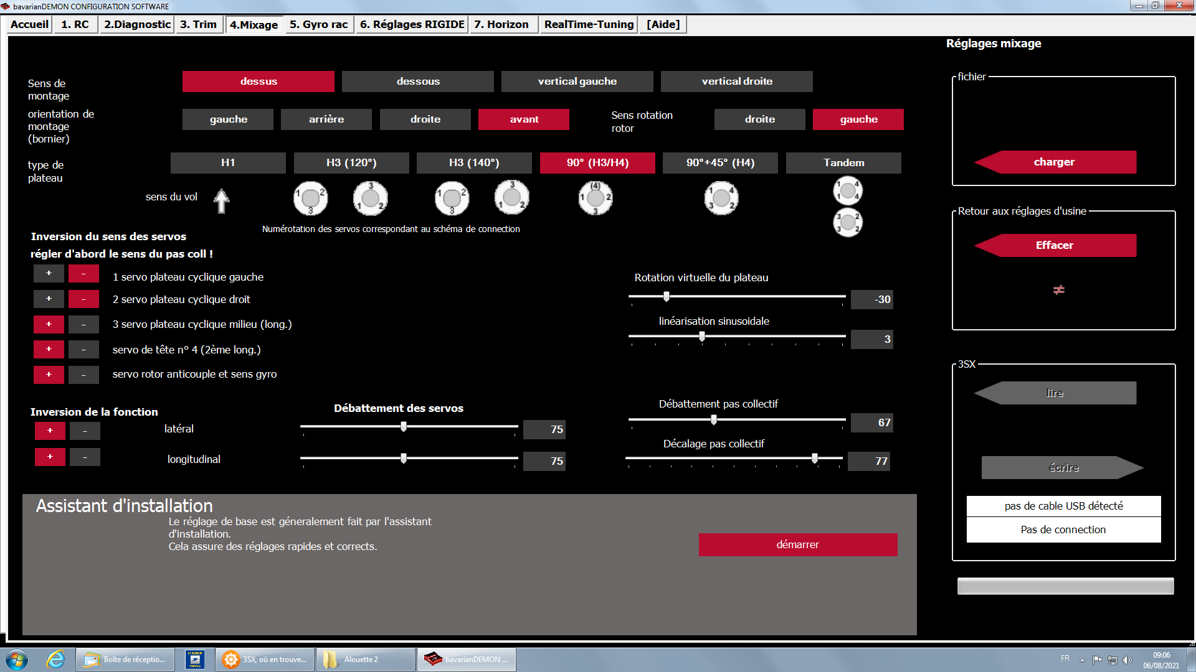Select dessous mounting direction
Screen dimensions: 1196x672
[x=418, y=82]
